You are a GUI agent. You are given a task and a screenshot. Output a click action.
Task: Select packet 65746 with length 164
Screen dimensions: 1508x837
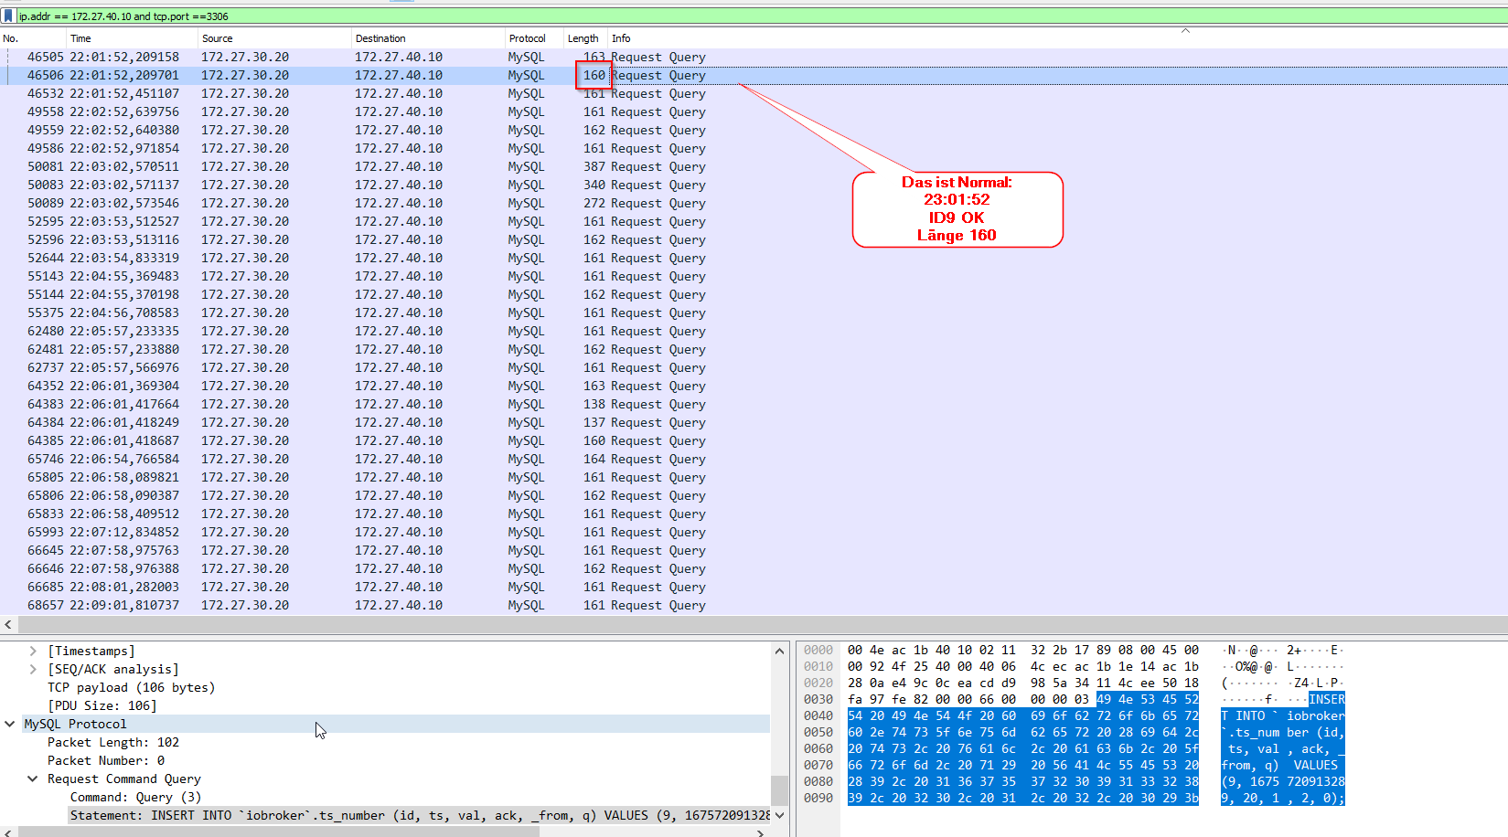point(754,459)
